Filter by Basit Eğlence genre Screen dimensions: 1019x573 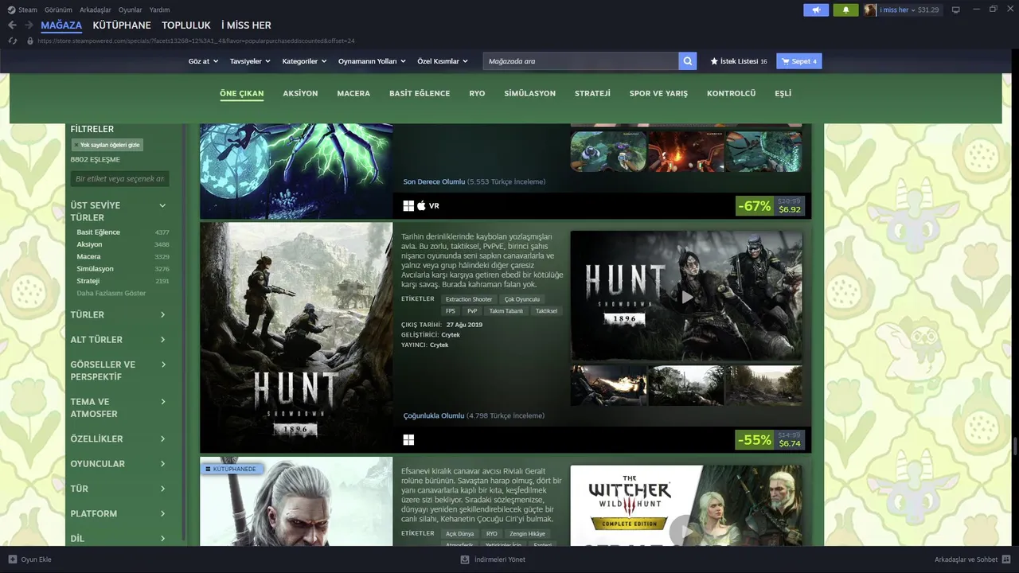(99, 232)
